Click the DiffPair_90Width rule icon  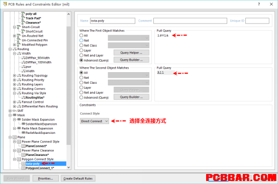coord(24,58)
